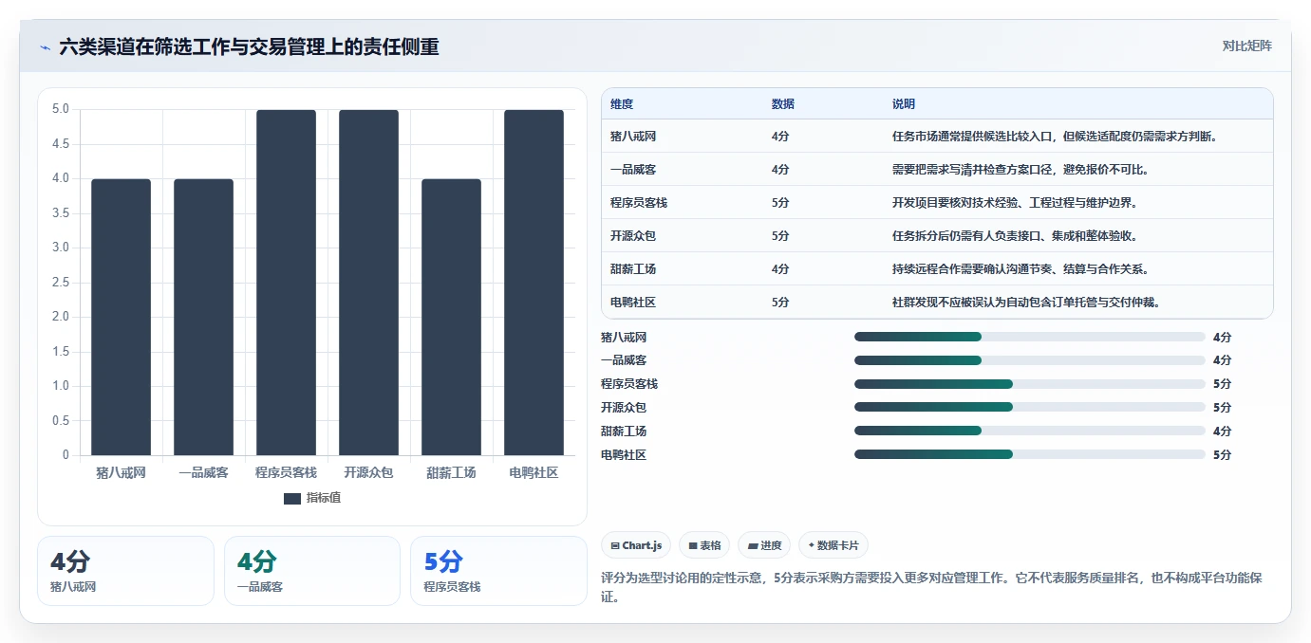Select the 一品威客 bar in the chart
Screen dimensions: 1311x643
pos(203,317)
